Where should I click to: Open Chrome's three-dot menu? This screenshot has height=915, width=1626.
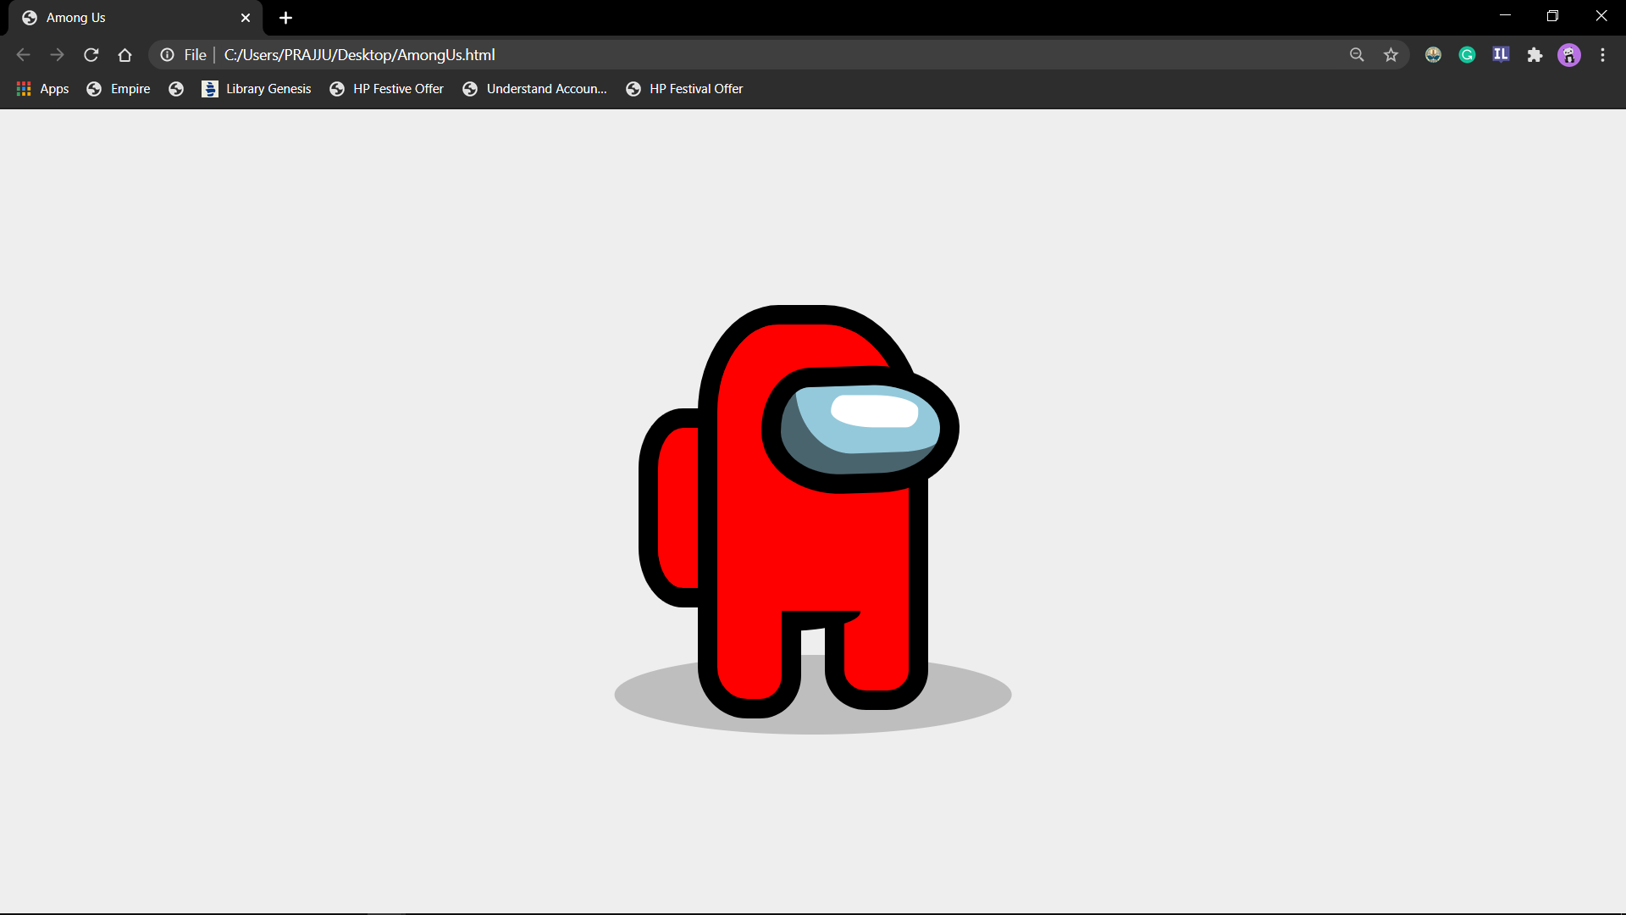(x=1602, y=55)
